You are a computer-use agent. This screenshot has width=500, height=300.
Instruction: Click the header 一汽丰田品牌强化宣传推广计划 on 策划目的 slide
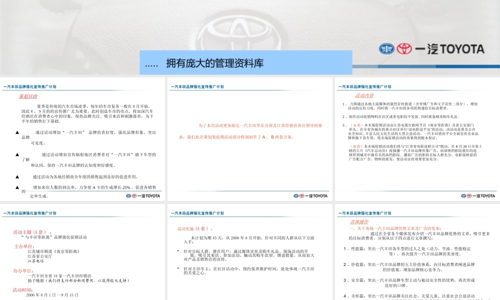(29, 86)
